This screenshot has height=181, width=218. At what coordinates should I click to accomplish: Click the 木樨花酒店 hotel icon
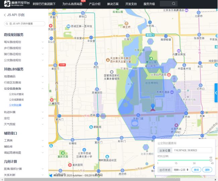(x=172, y=92)
